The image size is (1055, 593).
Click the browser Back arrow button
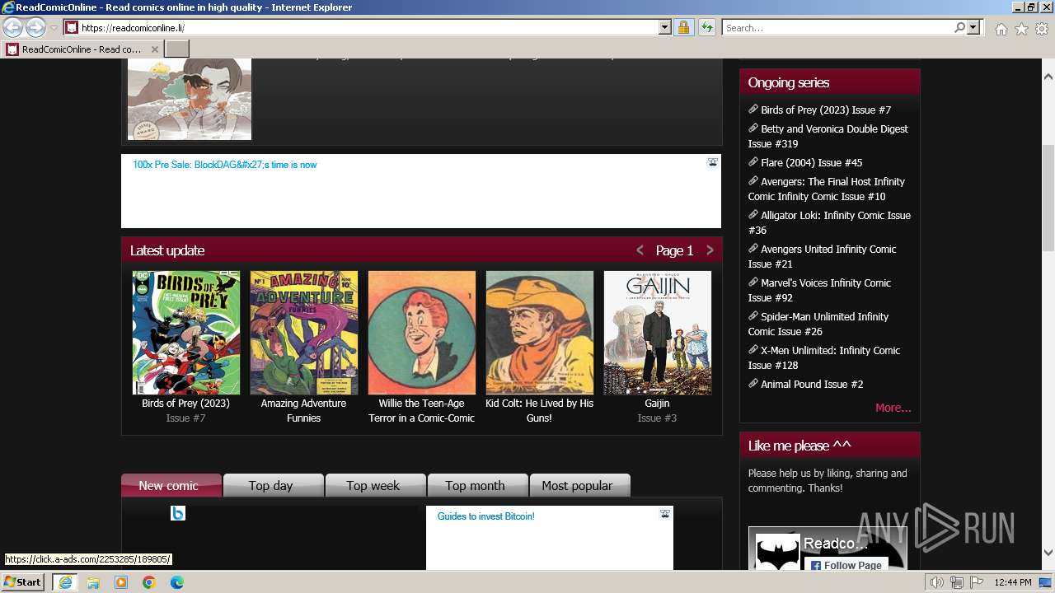pos(12,27)
